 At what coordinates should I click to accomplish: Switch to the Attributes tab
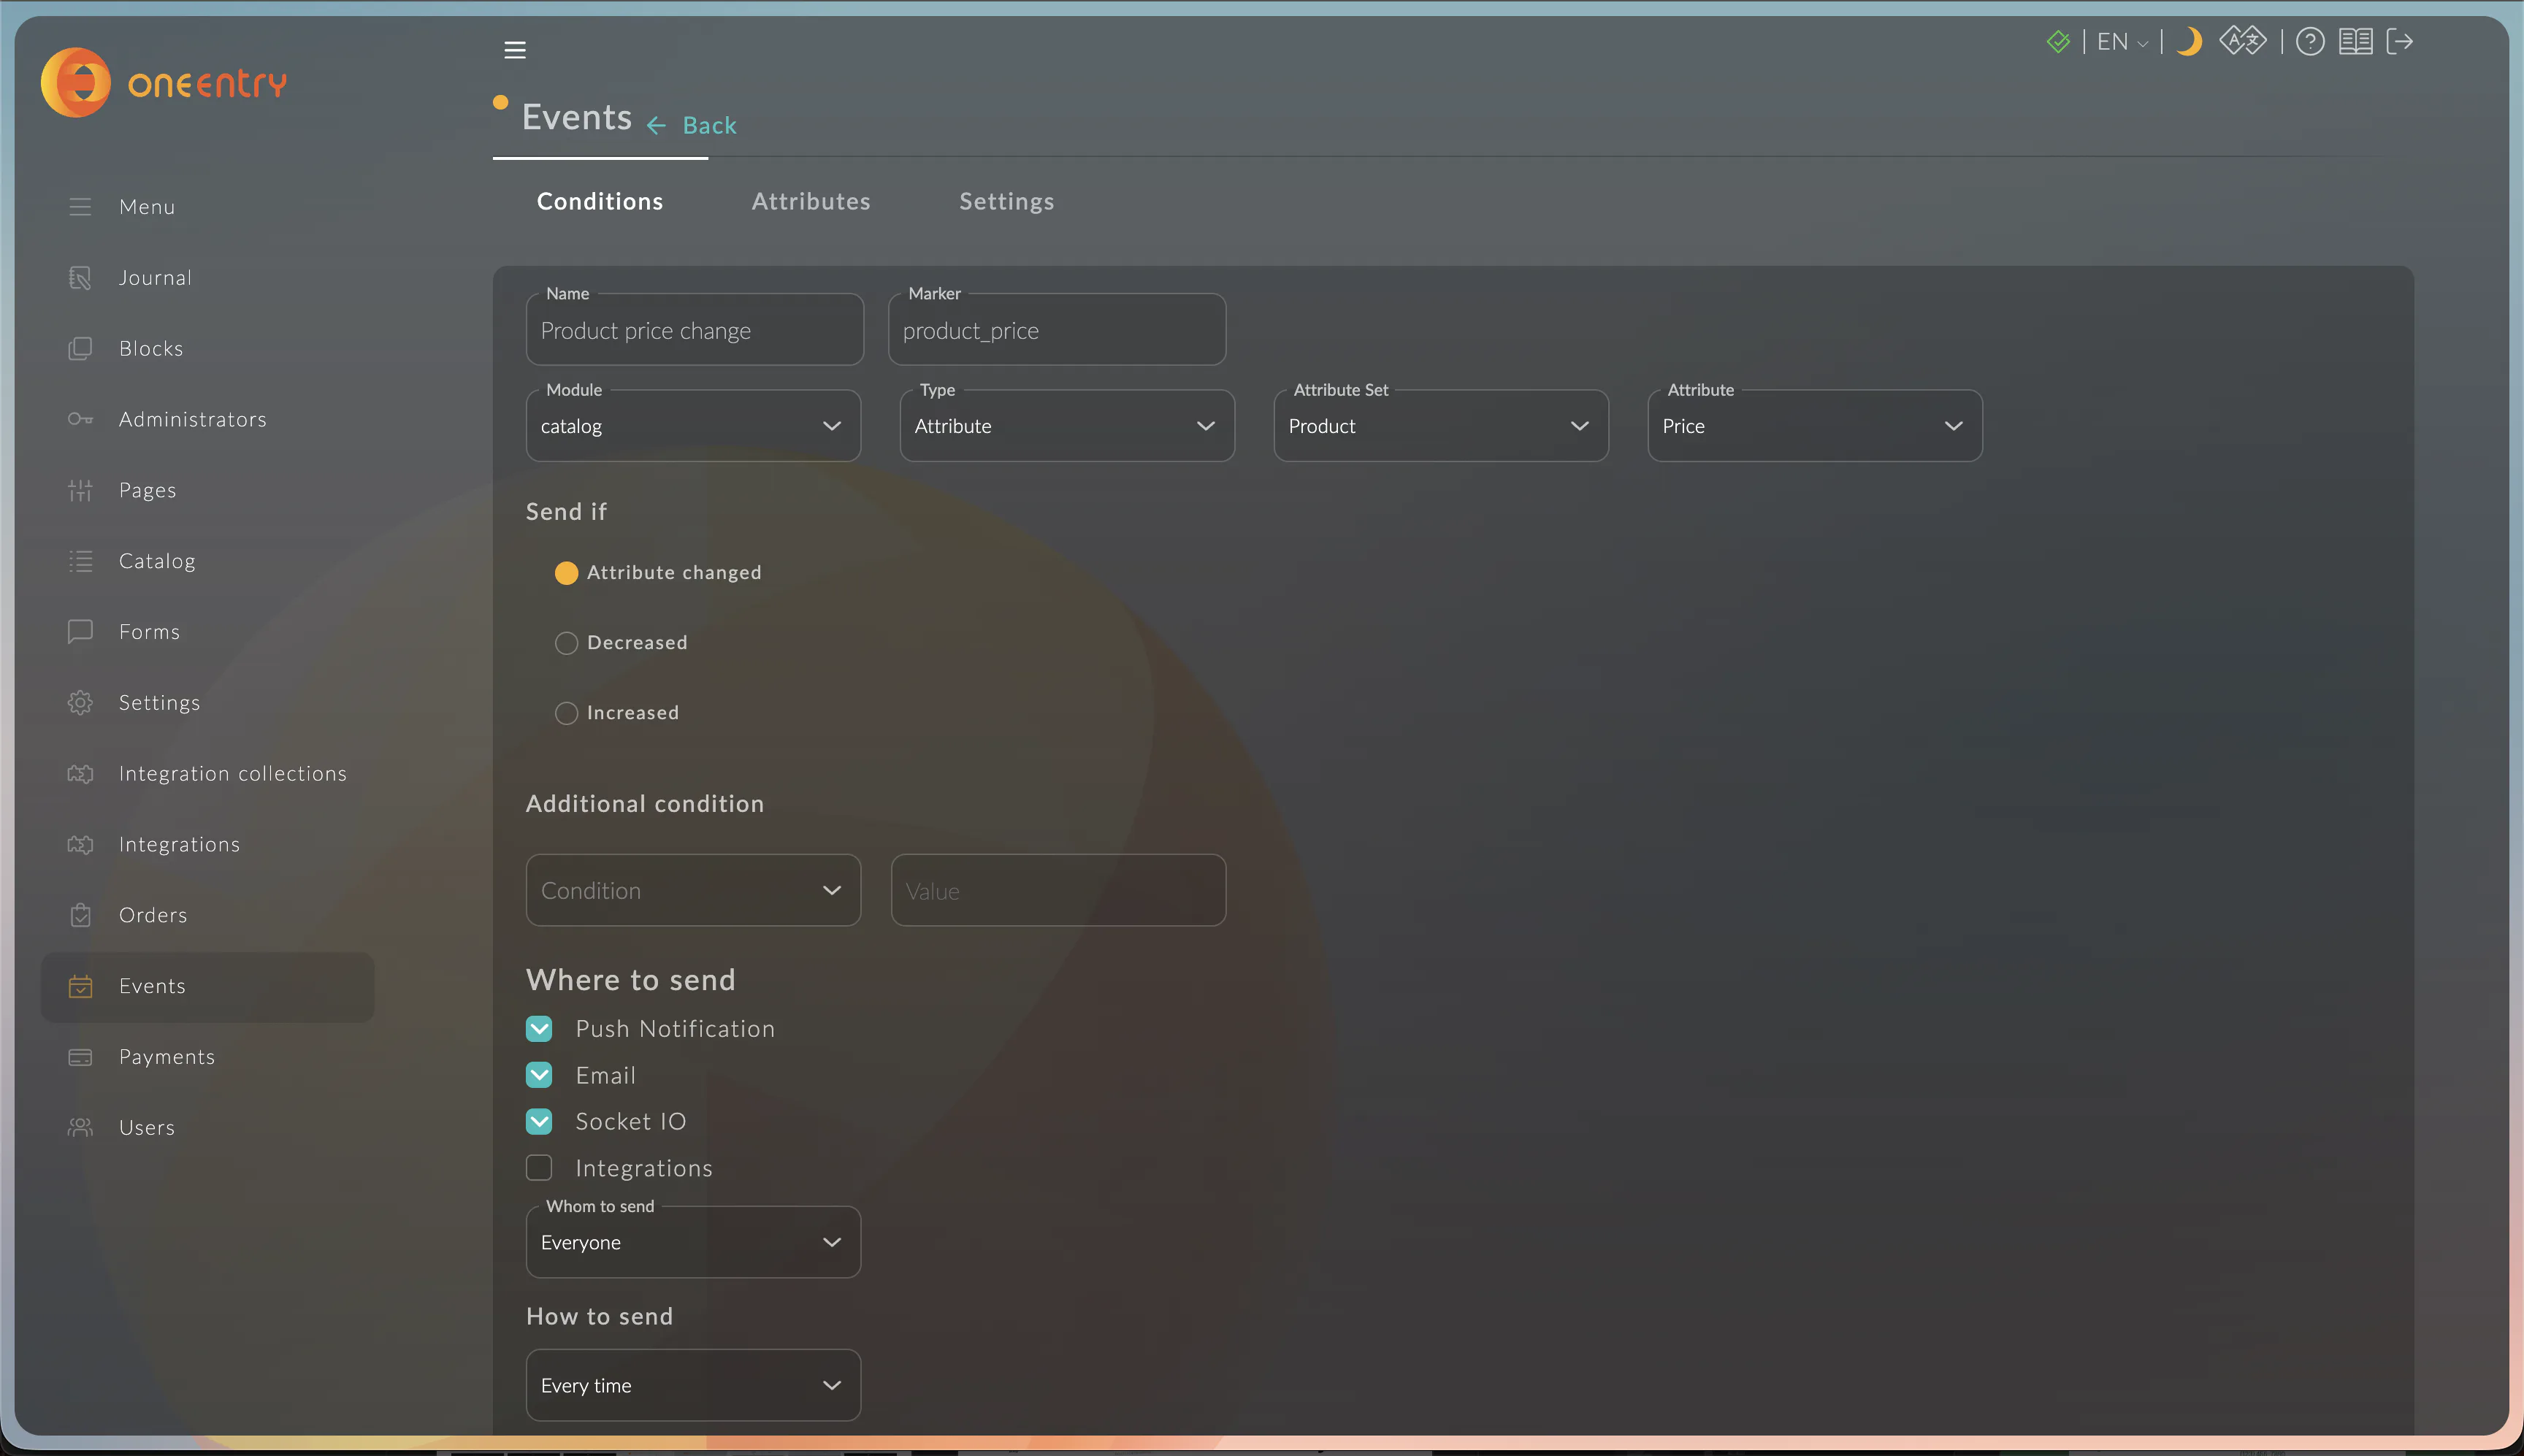(x=811, y=202)
